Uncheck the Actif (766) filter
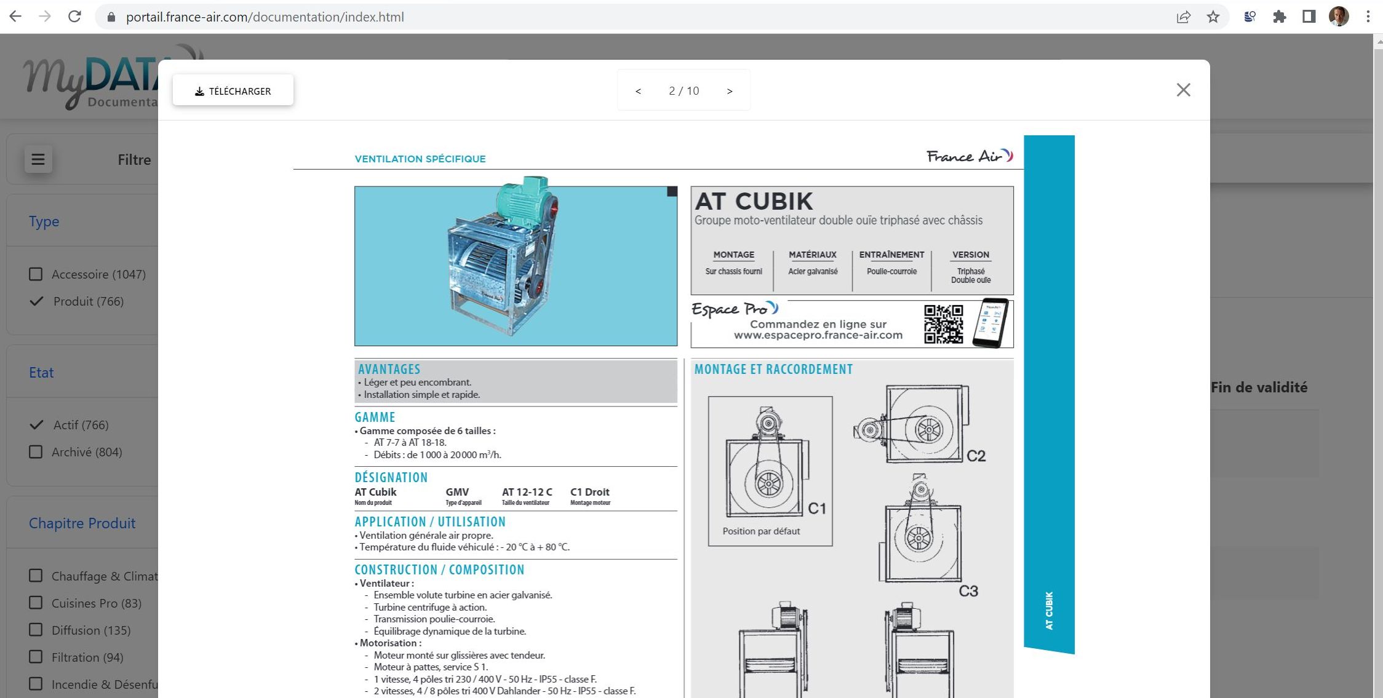 (x=36, y=425)
